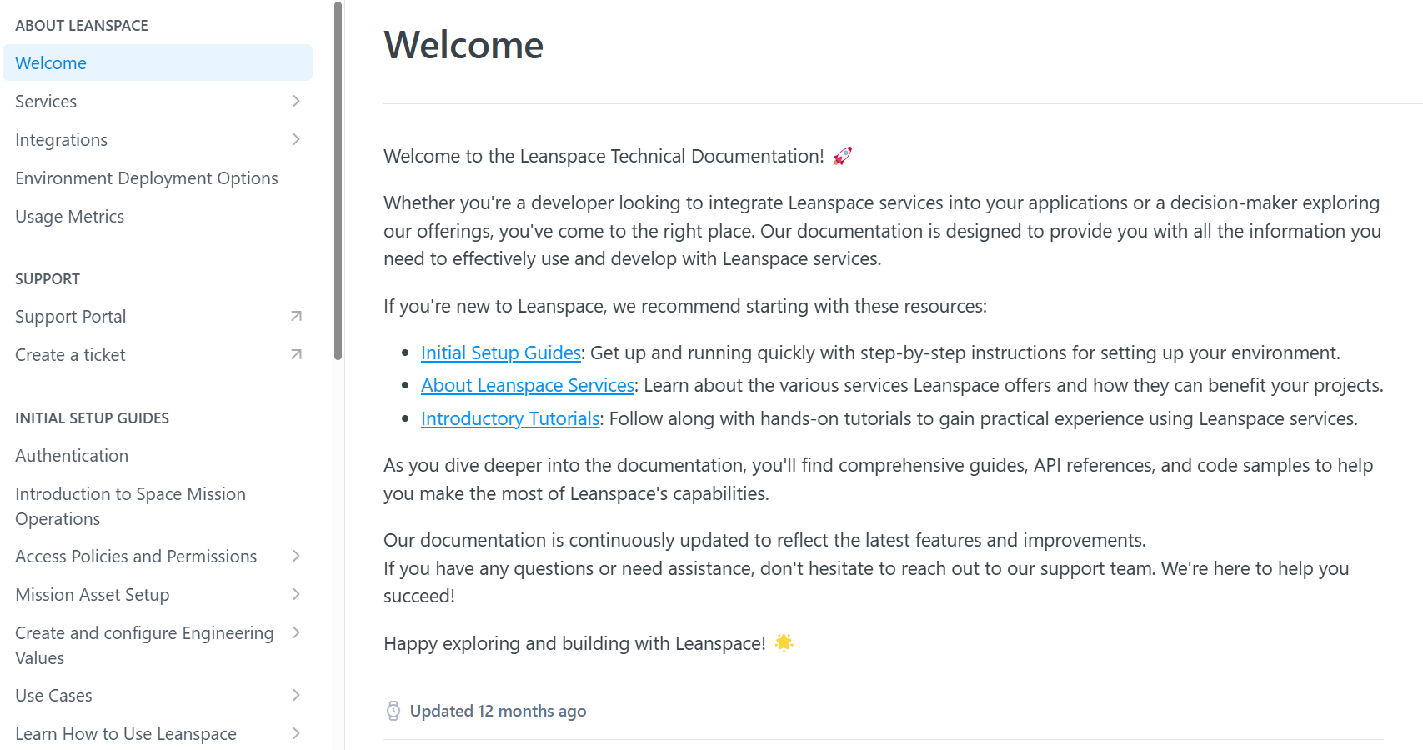Open the Mission Asset Setup page
This screenshot has width=1423, height=750.
pos(93,595)
